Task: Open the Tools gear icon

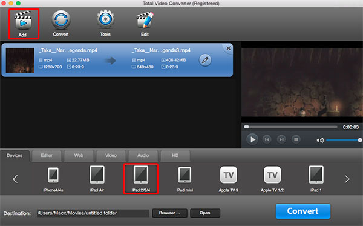Action: point(105,19)
